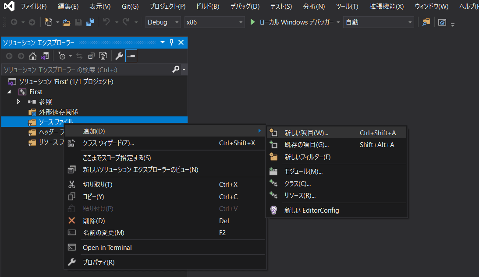Screen dimensions: 479x277
Task: Toggle the solution and folder view switcher
Action: click(44, 56)
